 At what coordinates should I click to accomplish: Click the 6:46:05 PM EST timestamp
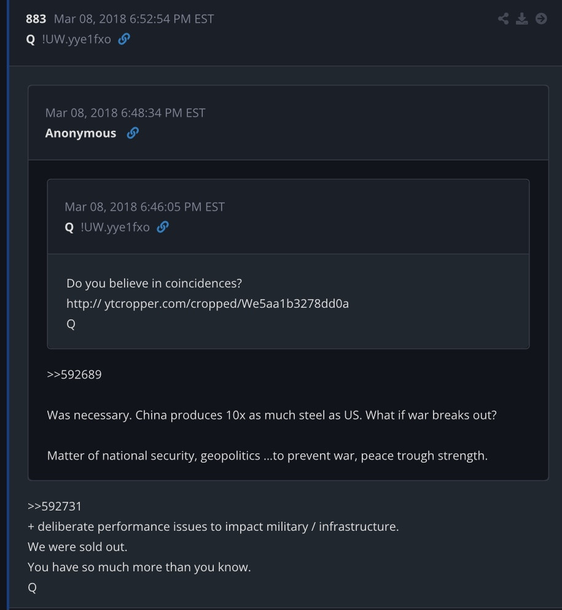tap(145, 207)
